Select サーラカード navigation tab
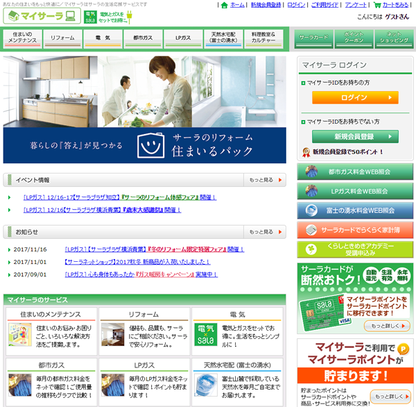The width and height of the screenshot is (416, 407). tap(313, 39)
